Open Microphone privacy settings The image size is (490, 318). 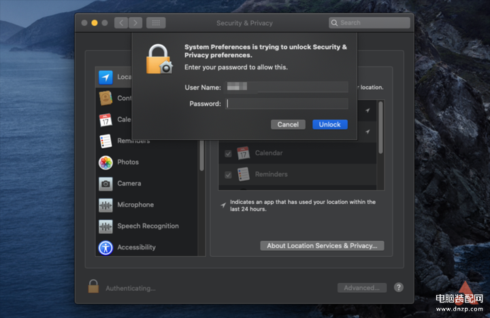[x=147, y=205]
